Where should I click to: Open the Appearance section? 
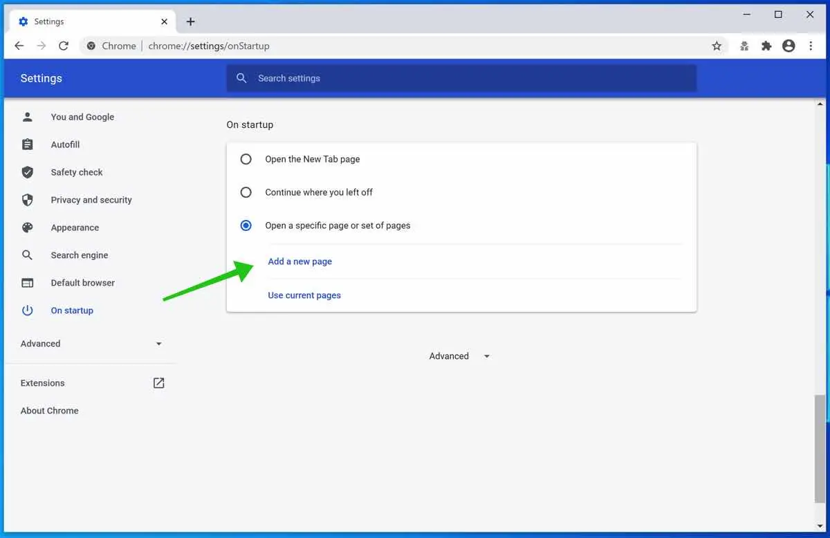pos(75,228)
